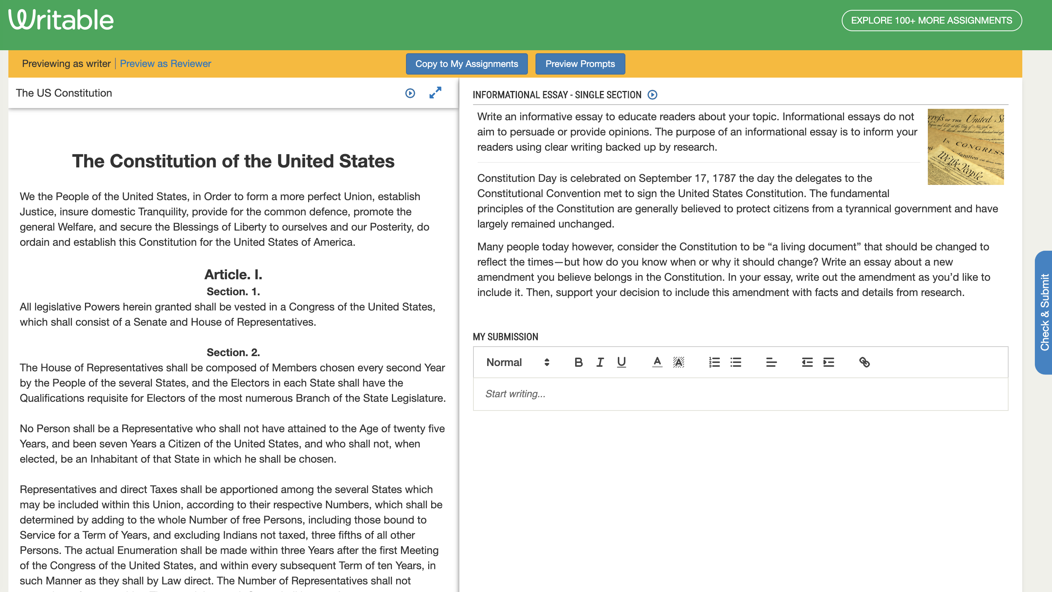Insert a bulleted list

pyautogui.click(x=735, y=362)
